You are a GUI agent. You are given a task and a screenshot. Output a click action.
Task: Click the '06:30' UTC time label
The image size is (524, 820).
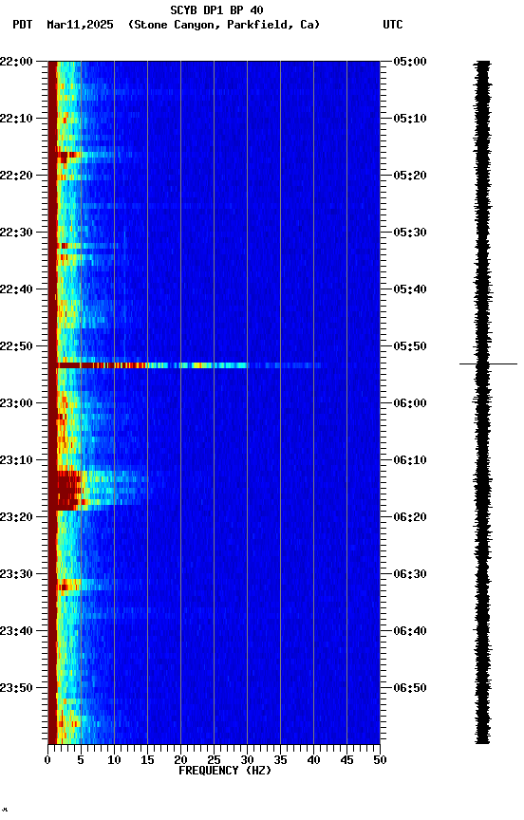[410, 574]
